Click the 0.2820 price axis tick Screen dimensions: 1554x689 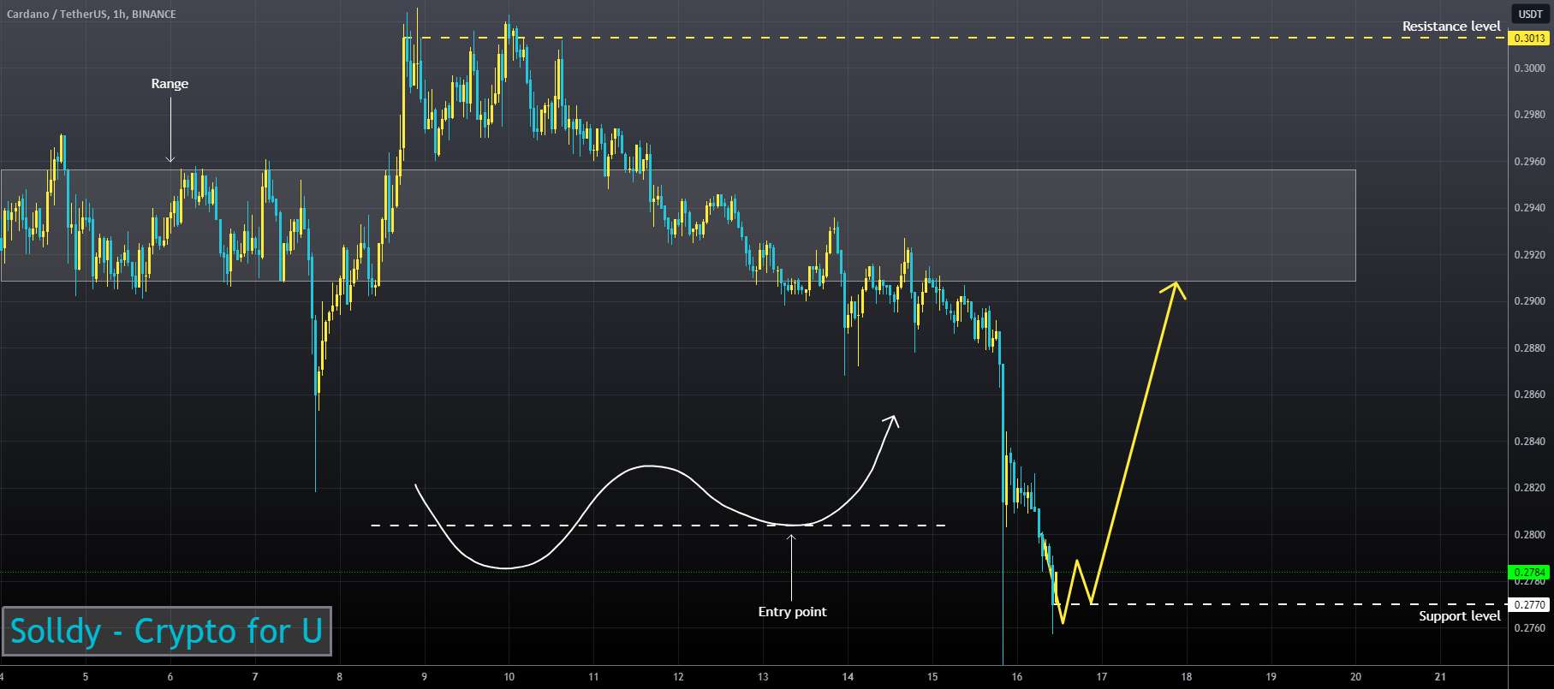(1529, 488)
